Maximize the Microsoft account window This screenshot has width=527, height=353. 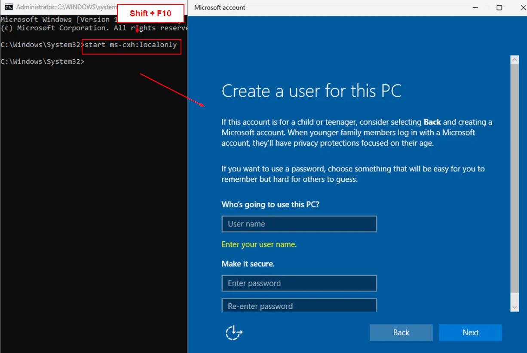pyautogui.click(x=499, y=8)
